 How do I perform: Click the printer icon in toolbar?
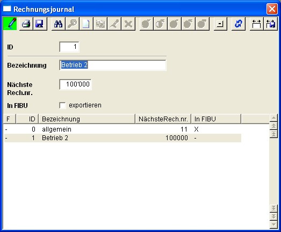coord(26,24)
